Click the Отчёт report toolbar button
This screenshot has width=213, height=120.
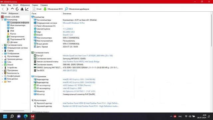(x=37, y=9)
